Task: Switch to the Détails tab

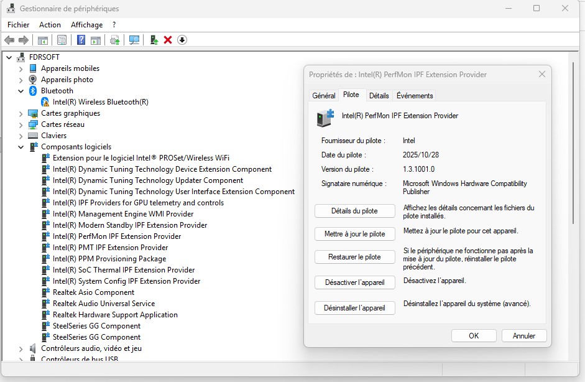Action: tap(379, 95)
